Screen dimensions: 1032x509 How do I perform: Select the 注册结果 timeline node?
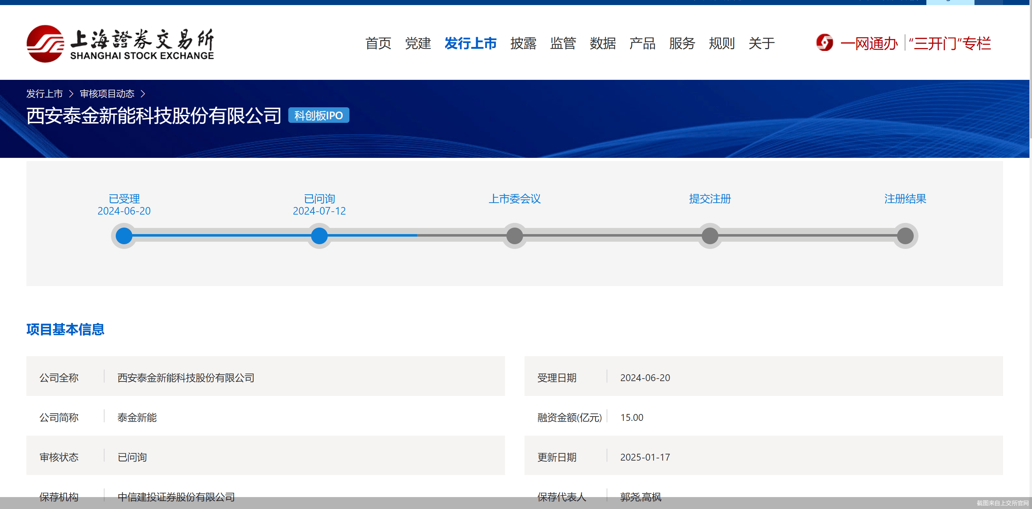(905, 236)
